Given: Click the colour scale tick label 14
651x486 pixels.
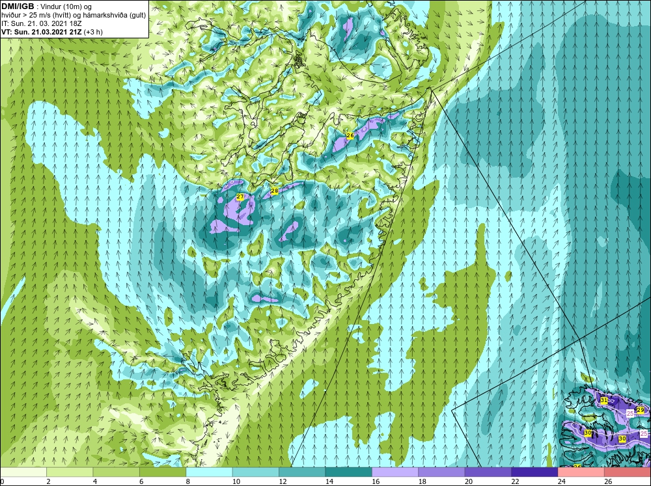Looking at the screenshot, I should 329,481.
